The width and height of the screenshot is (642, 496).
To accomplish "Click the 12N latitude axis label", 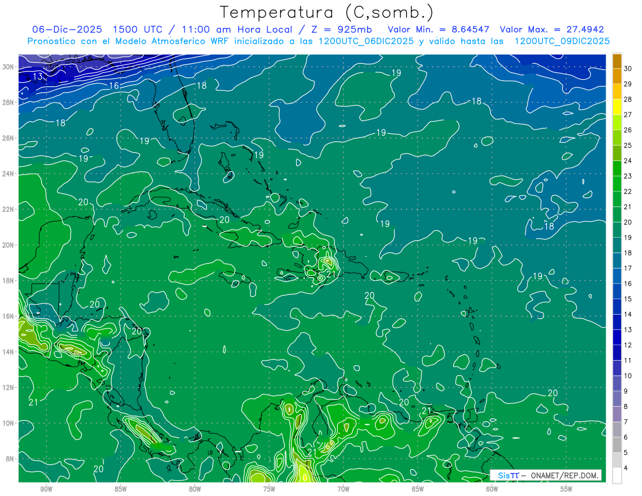I will [9, 387].
